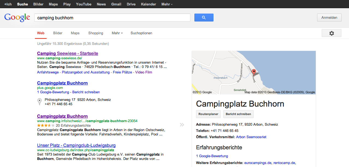Focus the search field containing camping buchhorn

coord(112,18)
